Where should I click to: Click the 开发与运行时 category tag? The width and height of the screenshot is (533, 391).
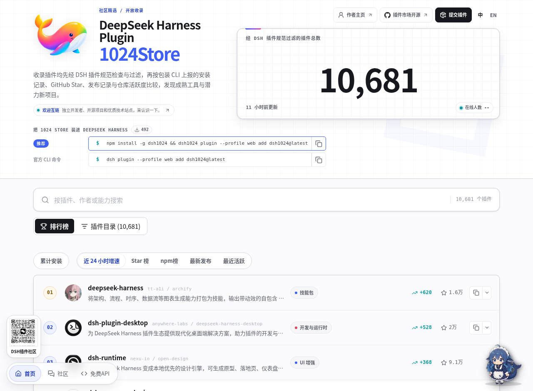311,328
